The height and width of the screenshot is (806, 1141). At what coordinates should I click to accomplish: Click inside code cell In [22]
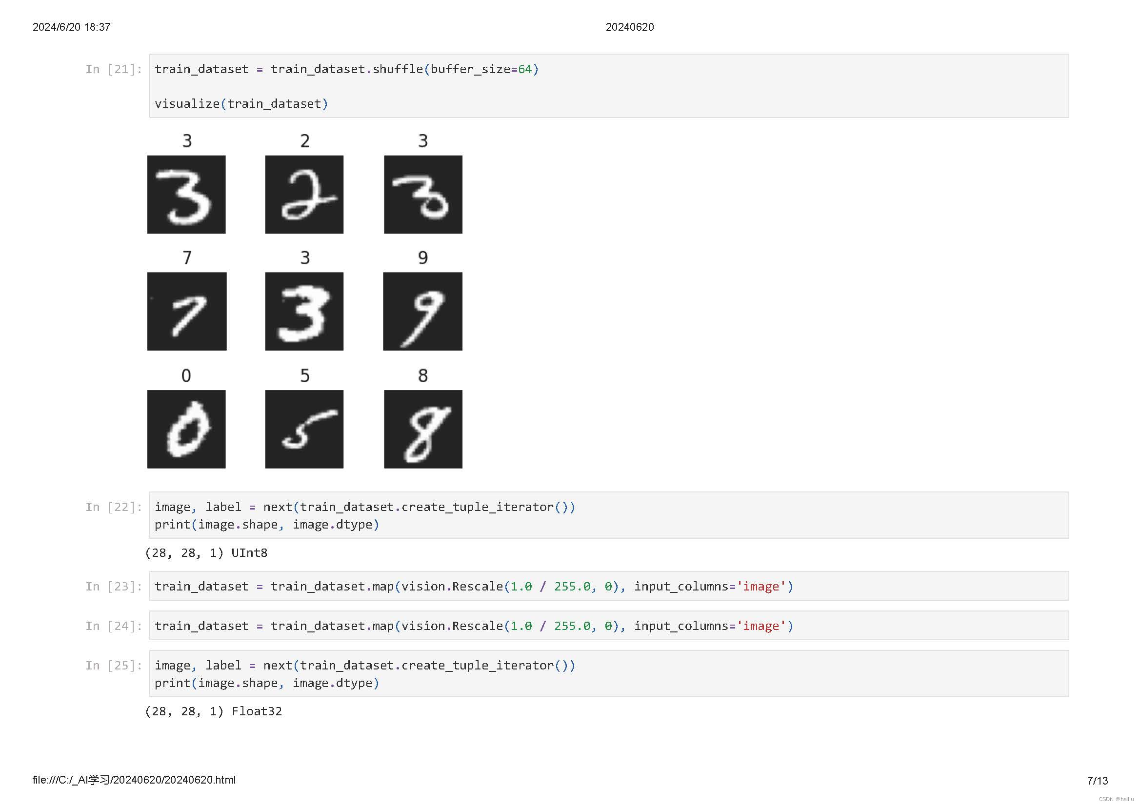click(x=608, y=515)
